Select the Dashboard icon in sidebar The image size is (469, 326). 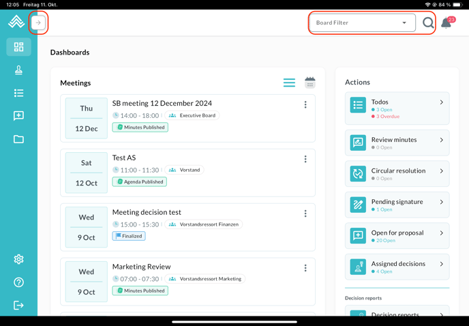click(x=18, y=47)
